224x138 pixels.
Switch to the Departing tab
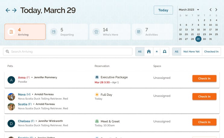[x=68, y=32]
